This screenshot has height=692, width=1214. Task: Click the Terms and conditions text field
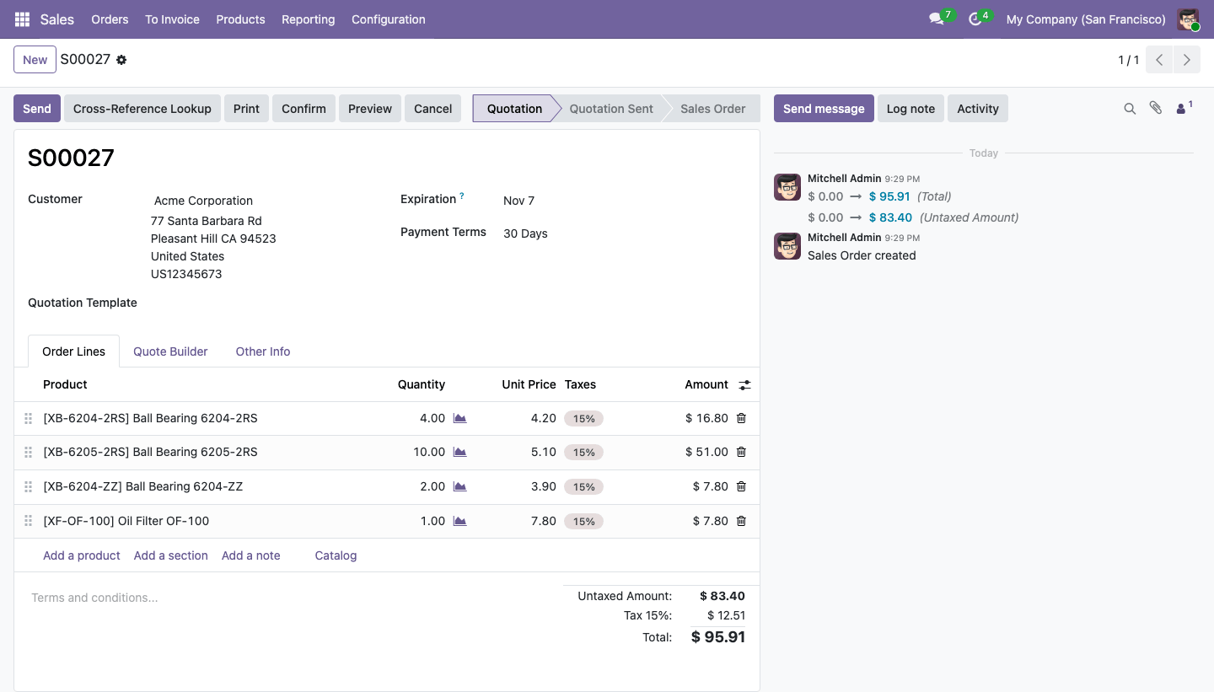pyautogui.click(x=287, y=598)
